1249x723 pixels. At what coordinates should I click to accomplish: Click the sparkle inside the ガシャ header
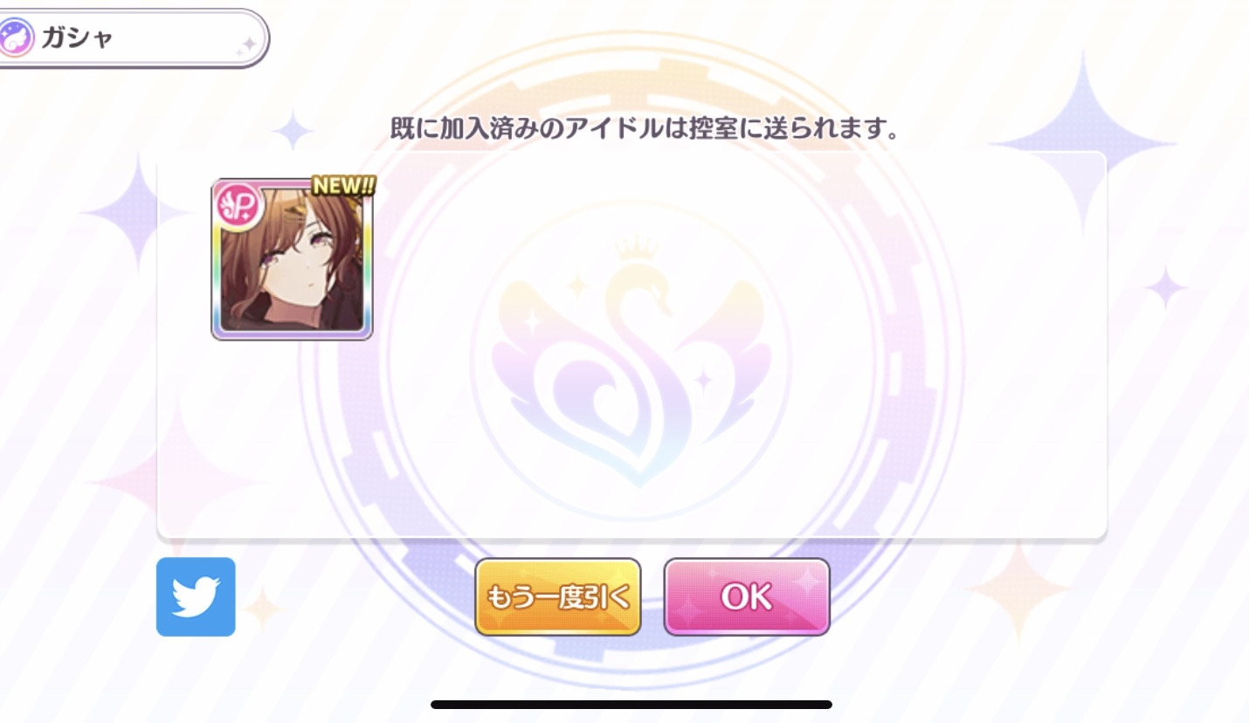pos(247,45)
